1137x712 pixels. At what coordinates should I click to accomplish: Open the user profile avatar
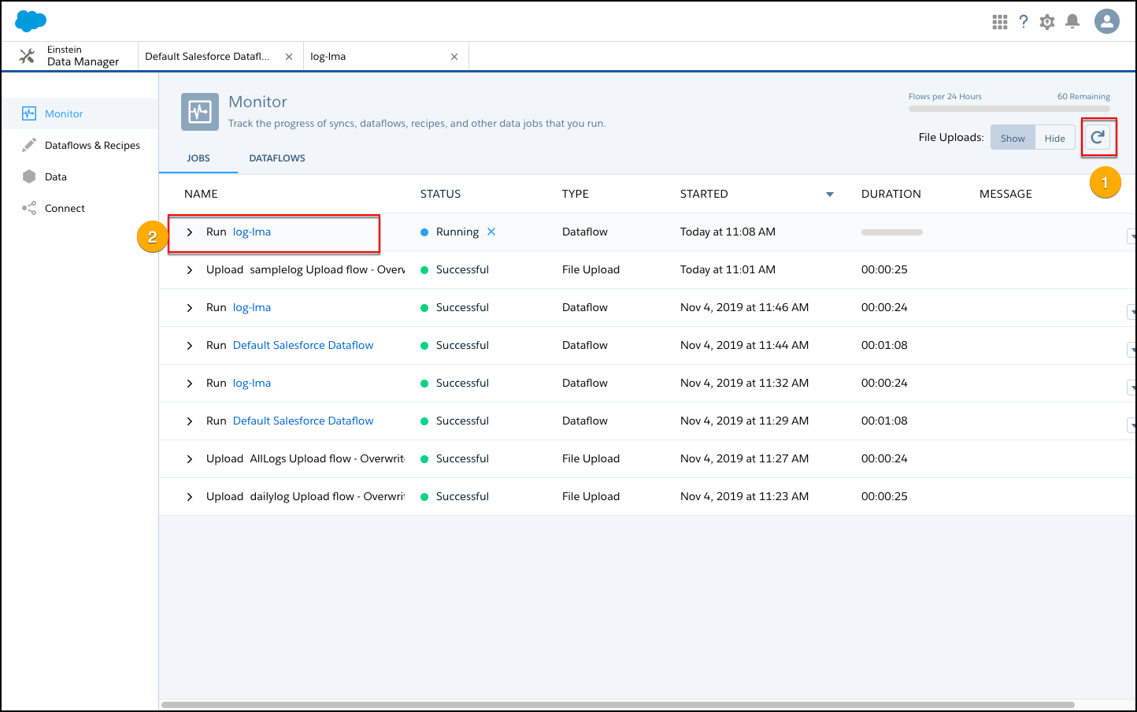point(1107,21)
